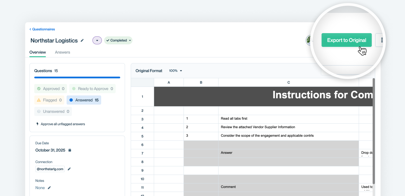Select column C header

coord(289,83)
